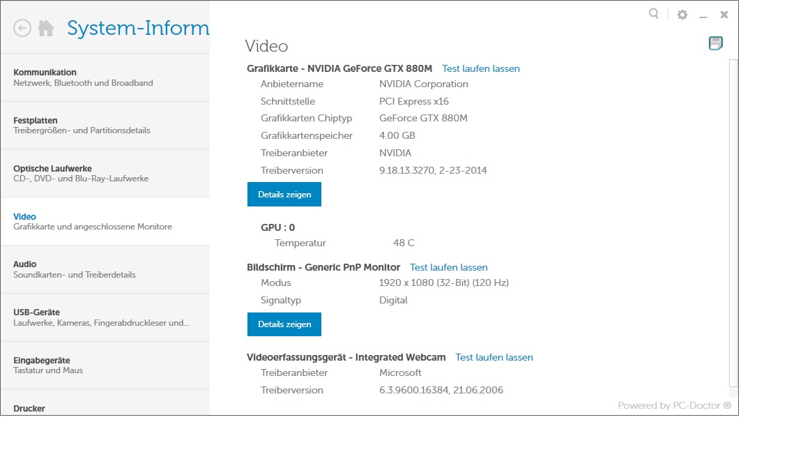Image resolution: width=803 pixels, height=452 pixels.
Task: Select Kommunikation in the sidebar
Action: (x=105, y=77)
